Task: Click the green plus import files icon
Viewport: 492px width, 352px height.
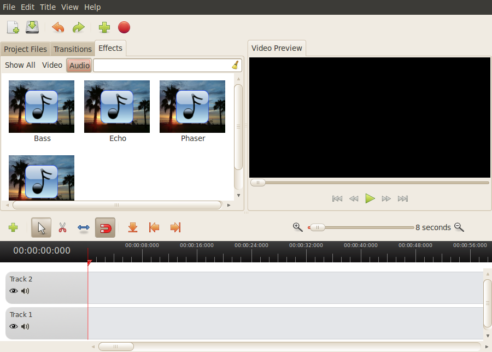Action: (104, 27)
